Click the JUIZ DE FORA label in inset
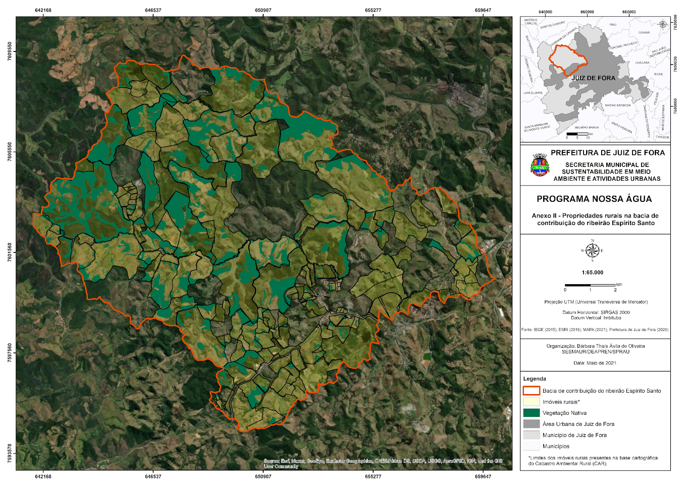The height and width of the screenshot is (486, 687). tap(593, 78)
